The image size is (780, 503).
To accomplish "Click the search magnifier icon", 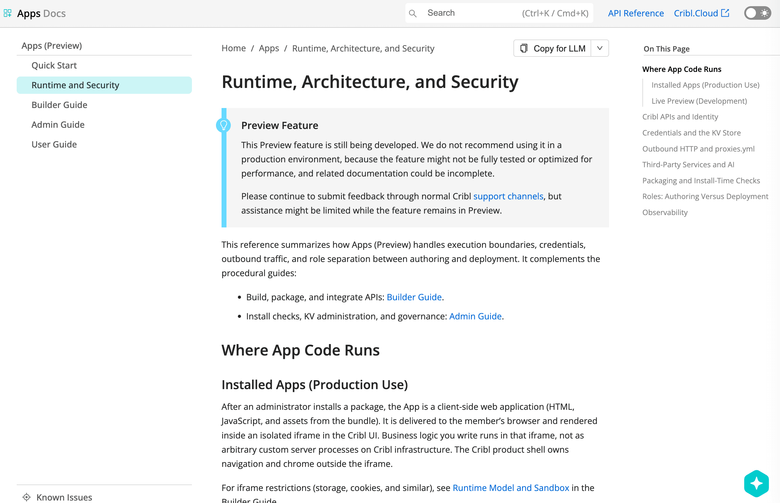I will pyautogui.click(x=413, y=13).
